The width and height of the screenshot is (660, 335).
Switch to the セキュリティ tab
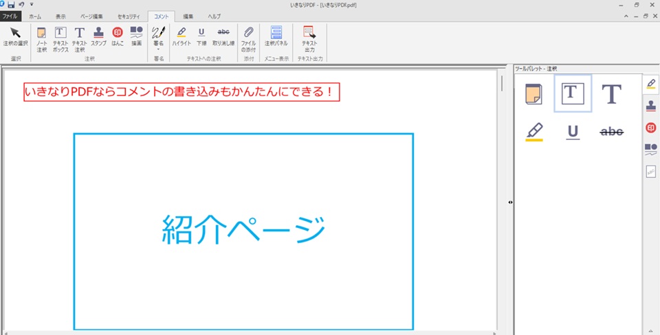pyautogui.click(x=128, y=15)
